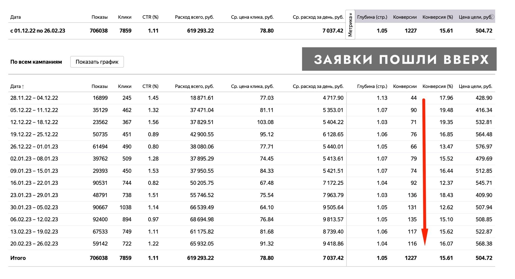Click CTR (%) header in detailed table
This screenshot has height=279, width=515.
tap(150, 86)
